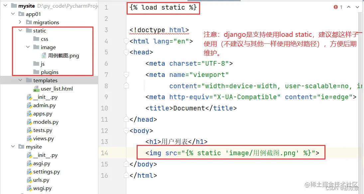Click the migrations folder icon
The image size is (364, 194).
(x=29, y=22)
